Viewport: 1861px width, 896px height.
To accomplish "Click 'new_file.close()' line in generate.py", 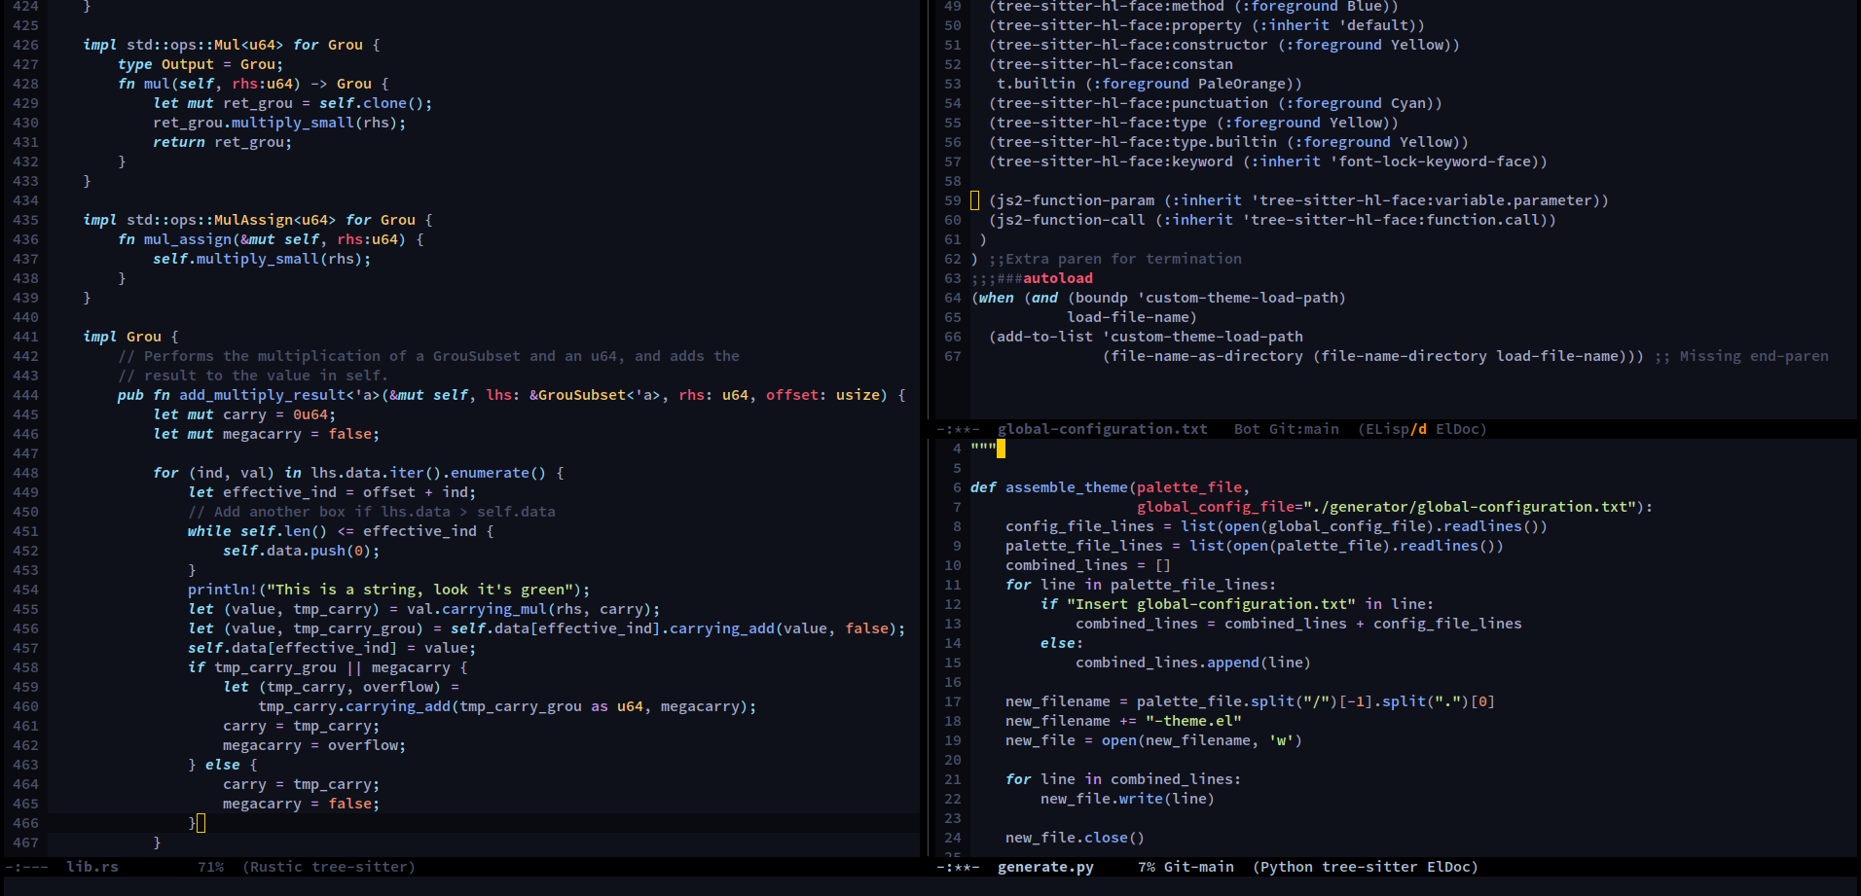I will pos(1075,838).
